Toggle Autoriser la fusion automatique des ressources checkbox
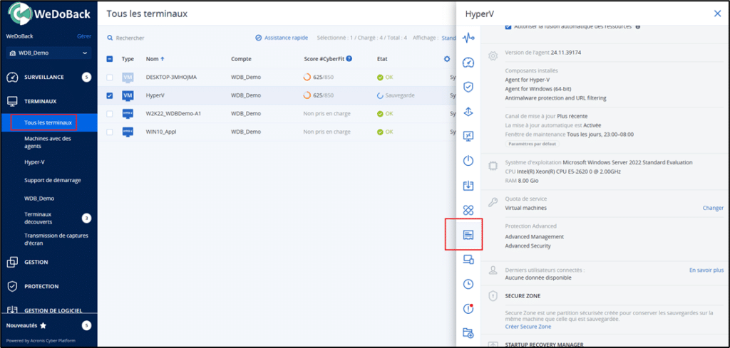Screen dimensions: 730x348 point(508,26)
